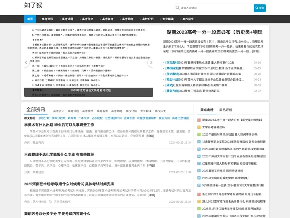
Task: Click the 试题及答案解析 related tag
Action: click(147, 118)
